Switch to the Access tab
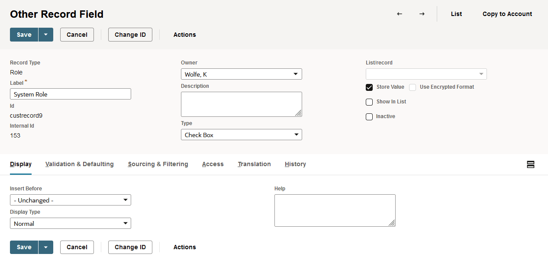The height and width of the screenshot is (257, 548). (x=213, y=164)
